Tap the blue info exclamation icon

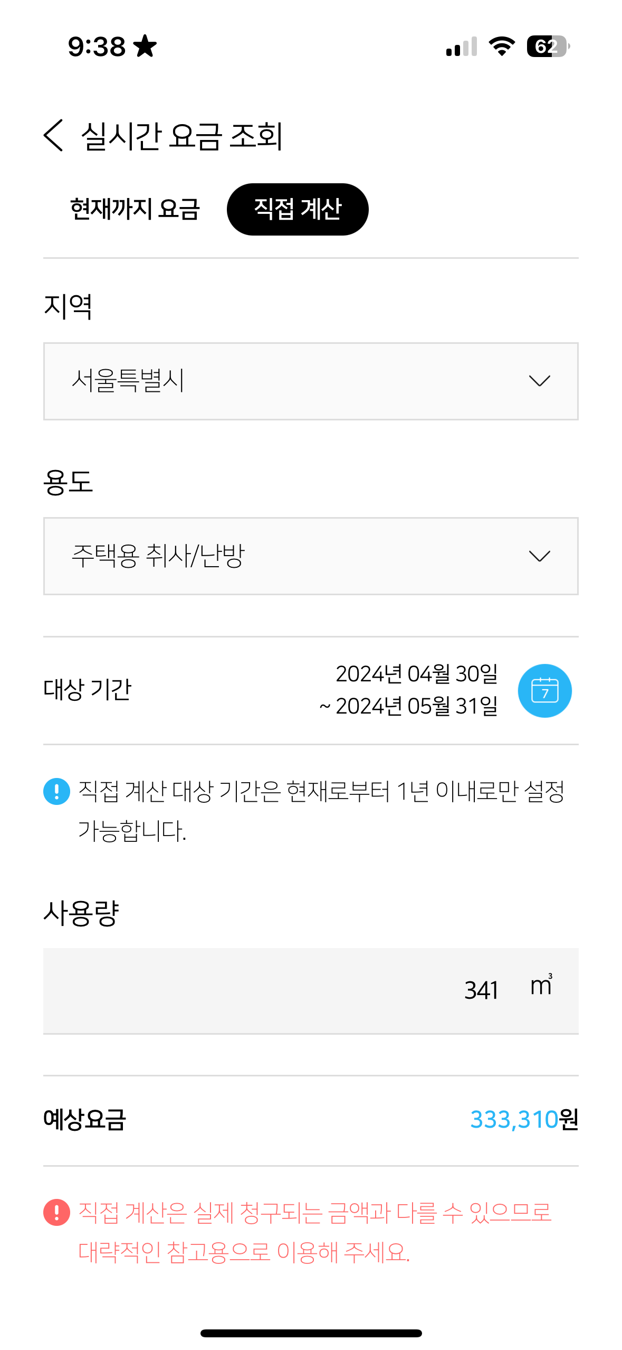click(x=56, y=791)
